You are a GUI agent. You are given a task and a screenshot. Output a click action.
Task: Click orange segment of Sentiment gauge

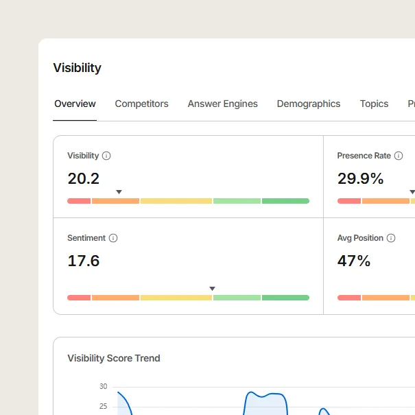[x=115, y=298]
